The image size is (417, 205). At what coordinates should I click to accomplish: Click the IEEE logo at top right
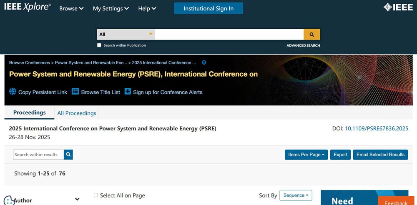pyautogui.click(x=398, y=8)
